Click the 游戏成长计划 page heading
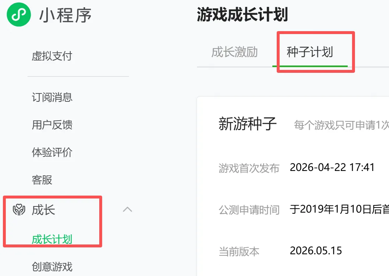389x276 pixels. point(242,14)
